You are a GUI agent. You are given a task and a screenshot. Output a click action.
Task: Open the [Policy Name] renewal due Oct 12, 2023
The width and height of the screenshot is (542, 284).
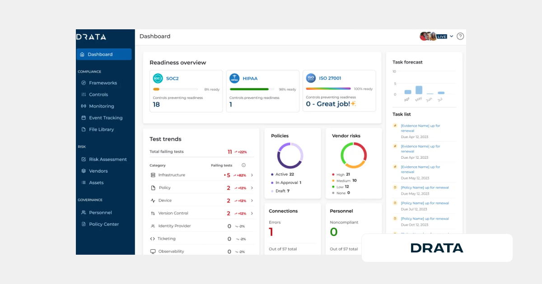[x=425, y=219]
